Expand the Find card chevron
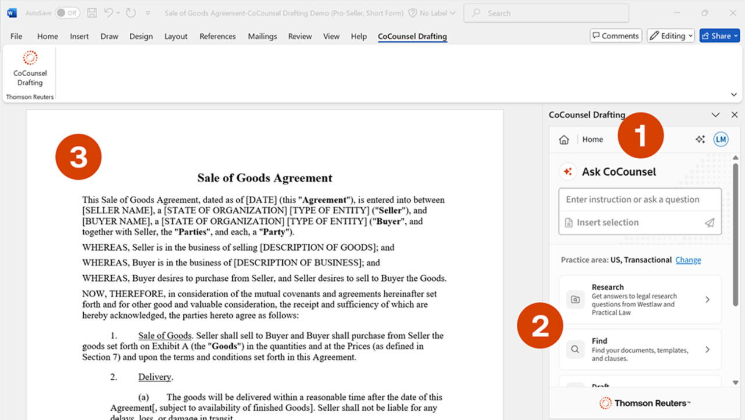Image resolution: width=745 pixels, height=420 pixels. (x=708, y=350)
